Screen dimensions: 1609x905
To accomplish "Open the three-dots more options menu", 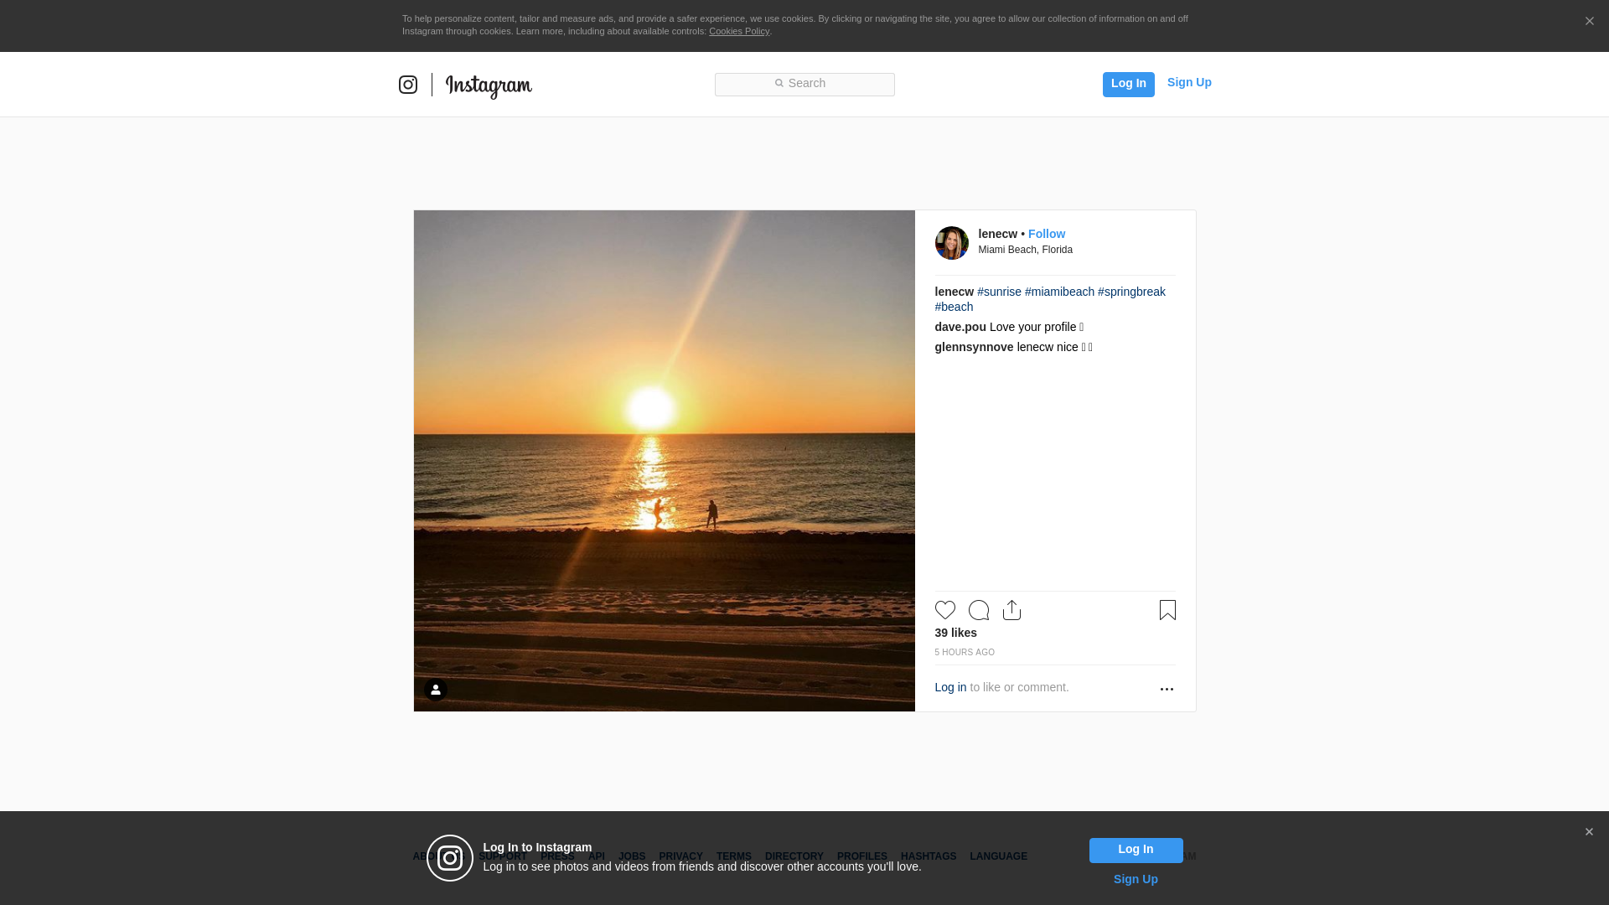I will (x=1167, y=689).
